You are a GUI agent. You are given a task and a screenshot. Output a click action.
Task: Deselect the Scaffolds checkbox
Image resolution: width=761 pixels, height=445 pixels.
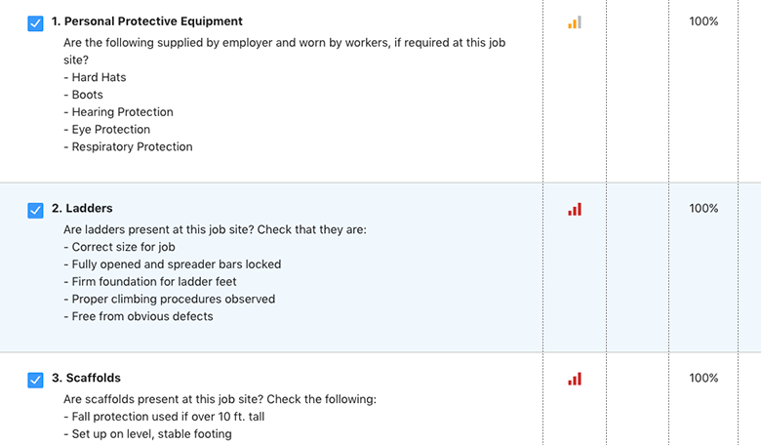point(36,380)
